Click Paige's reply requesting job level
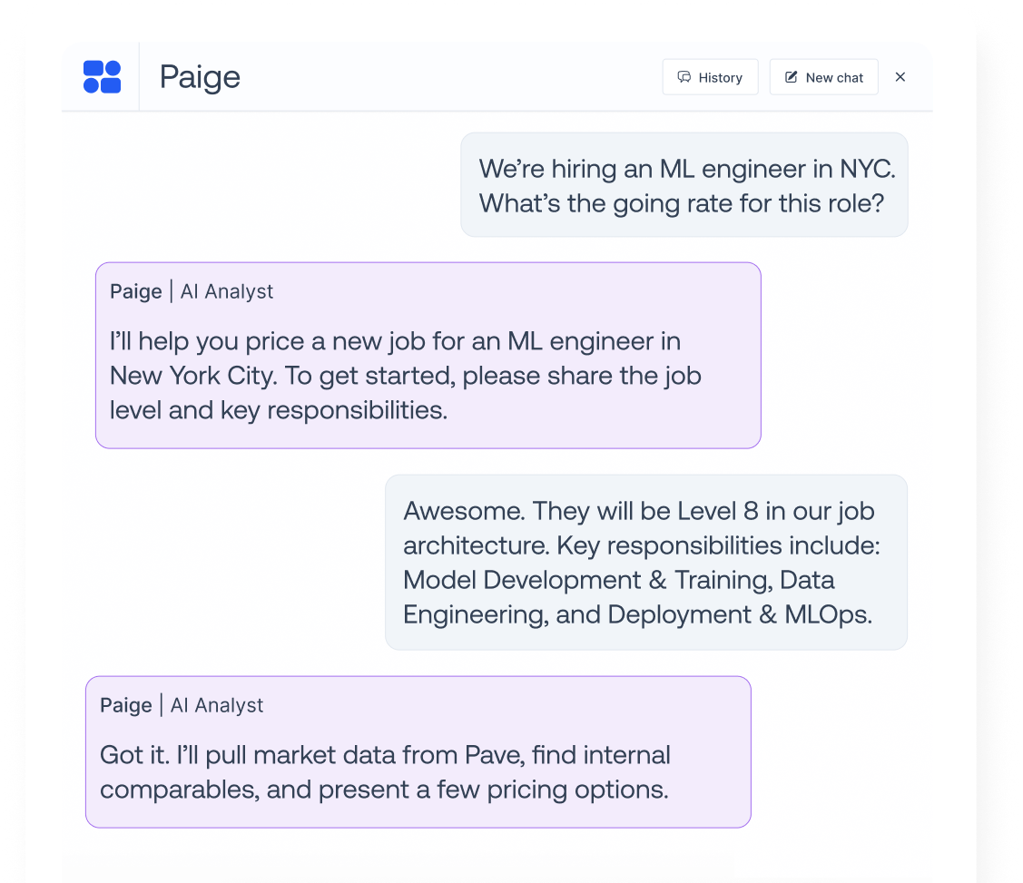 click(x=427, y=376)
